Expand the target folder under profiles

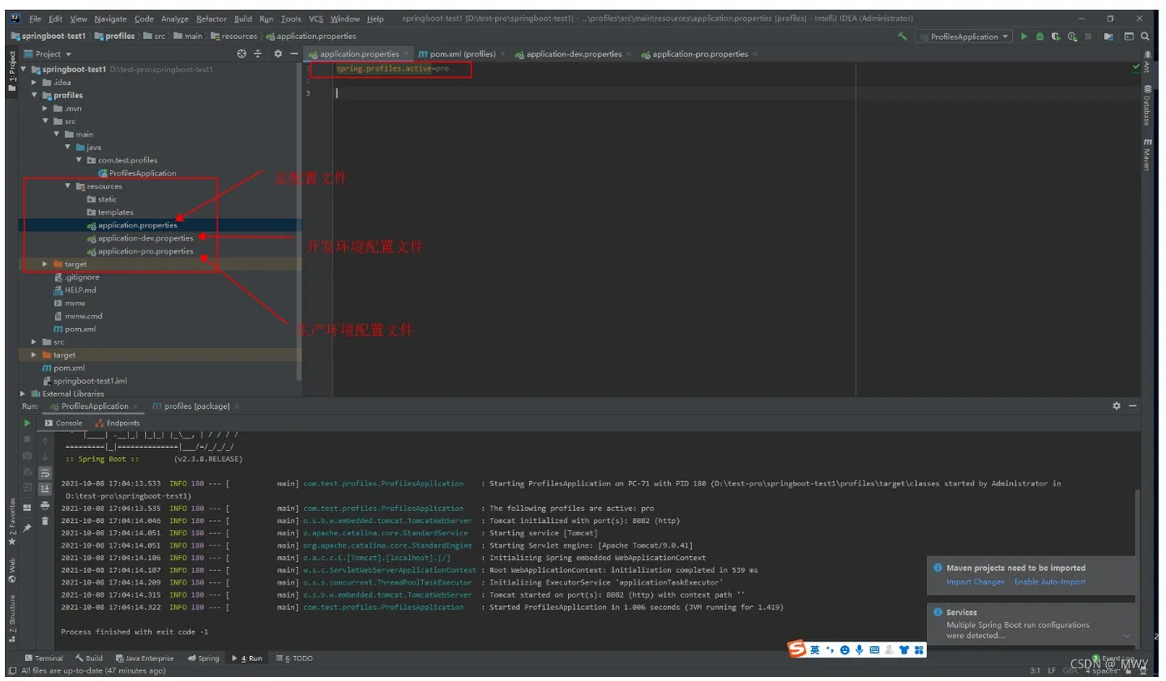[x=46, y=264]
